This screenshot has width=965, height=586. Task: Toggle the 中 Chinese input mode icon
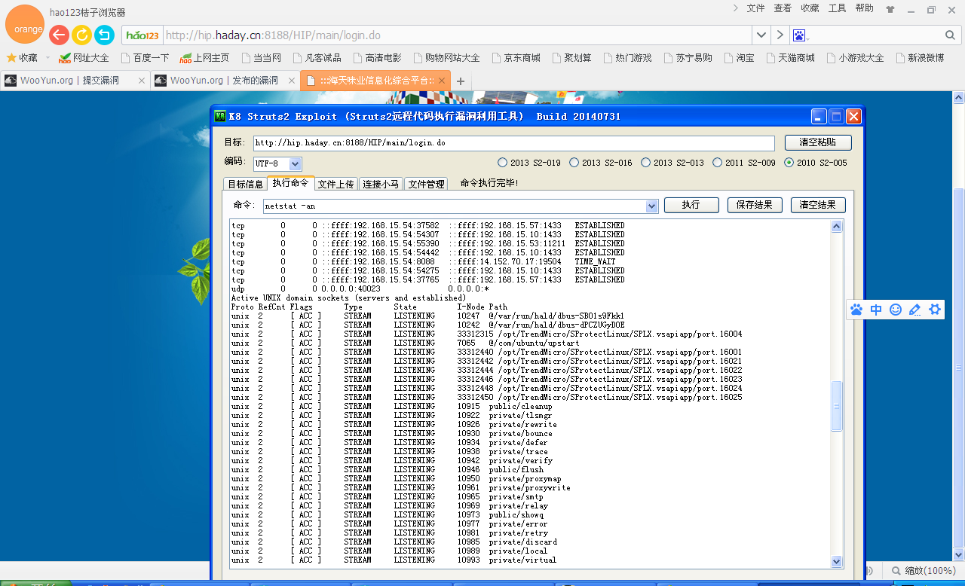(x=876, y=310)
